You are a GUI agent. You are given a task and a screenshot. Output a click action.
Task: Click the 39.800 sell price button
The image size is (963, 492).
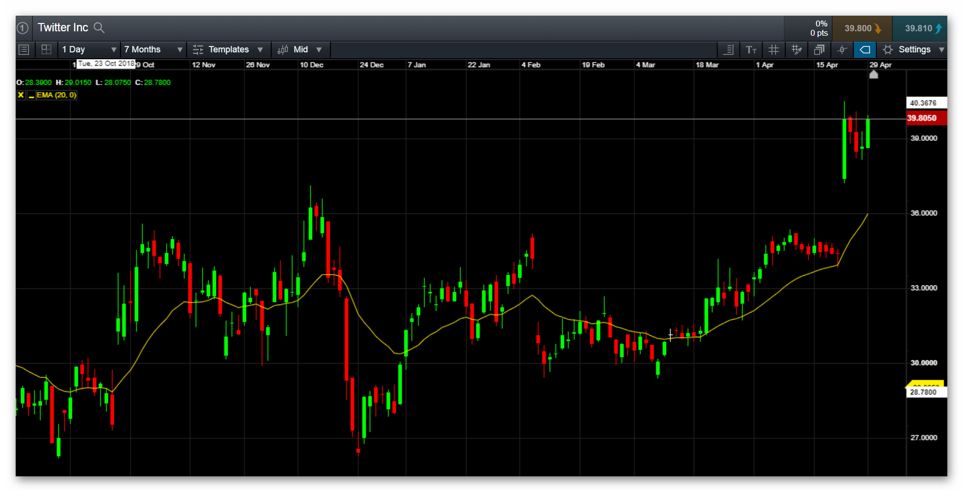click(x=862, y=28)
